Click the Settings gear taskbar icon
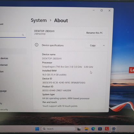The height and width of the screenshot is (134, 134). tap(114, 129)
